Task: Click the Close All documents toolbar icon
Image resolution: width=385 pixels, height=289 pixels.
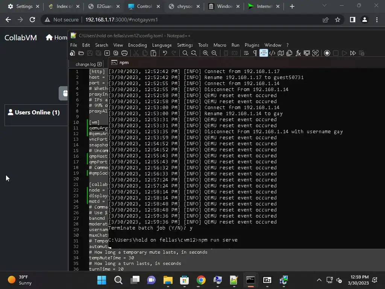Action: pyautogui.click(x=116, y=53)
